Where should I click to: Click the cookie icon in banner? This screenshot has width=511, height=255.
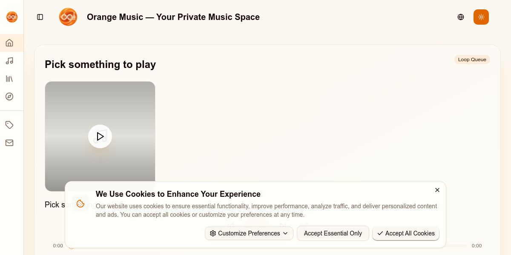pos(80,204)
